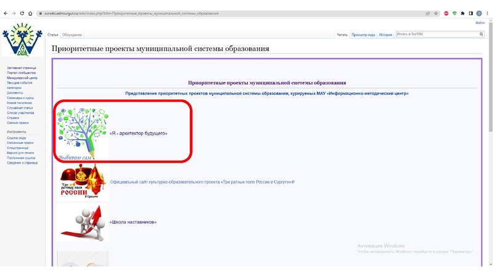
Task: Switch to the Статья tab
Action: pos(53,35)
